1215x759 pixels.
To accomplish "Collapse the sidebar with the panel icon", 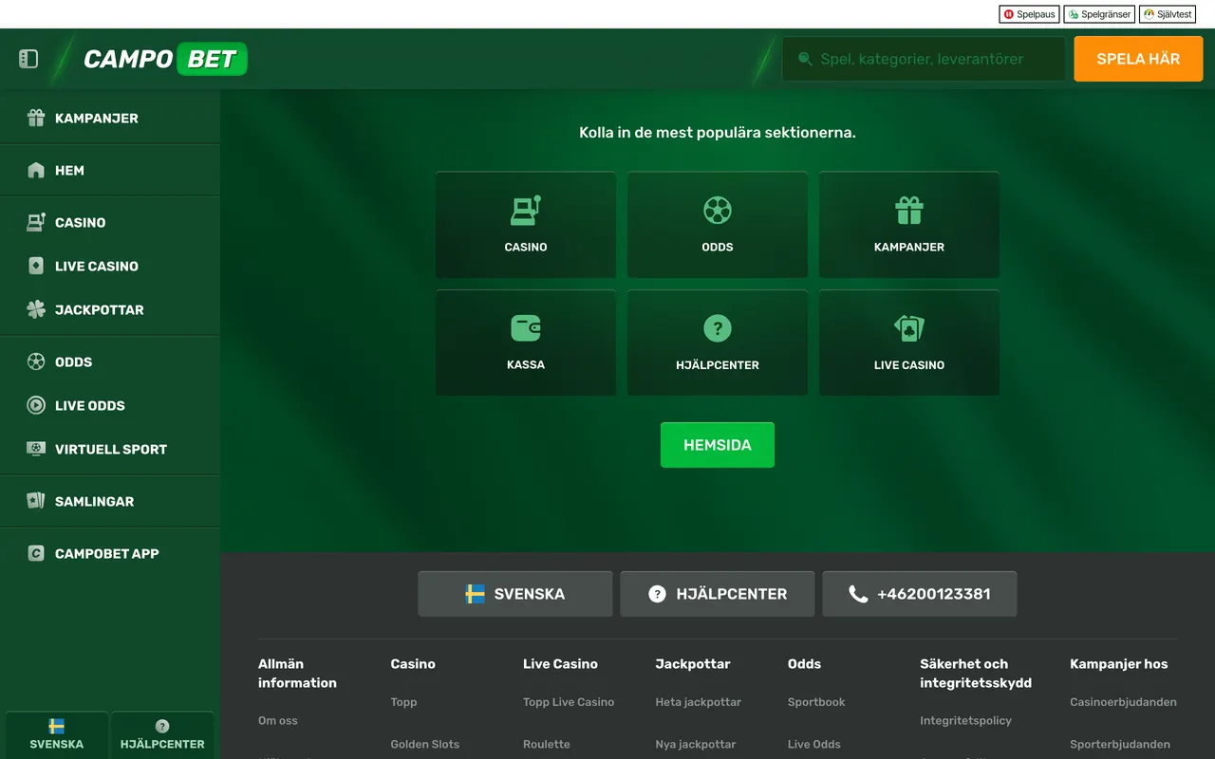I will coord(28,59).
